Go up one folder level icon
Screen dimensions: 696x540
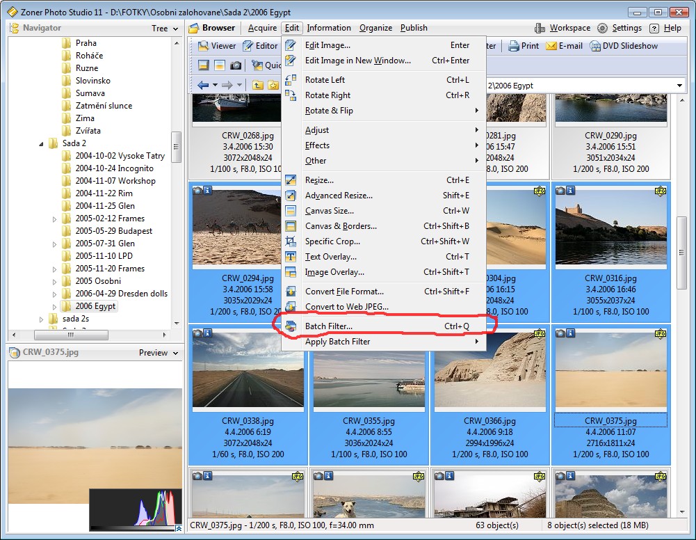click(257, 85)
